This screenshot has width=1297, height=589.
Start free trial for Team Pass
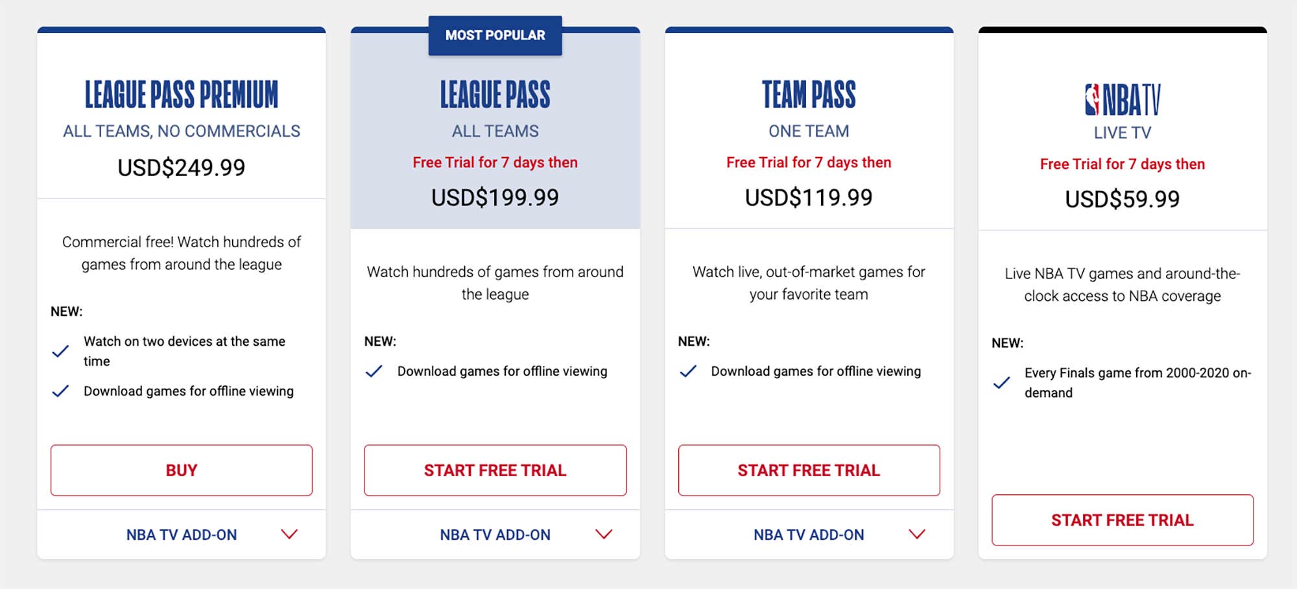[x=809, y=470]
